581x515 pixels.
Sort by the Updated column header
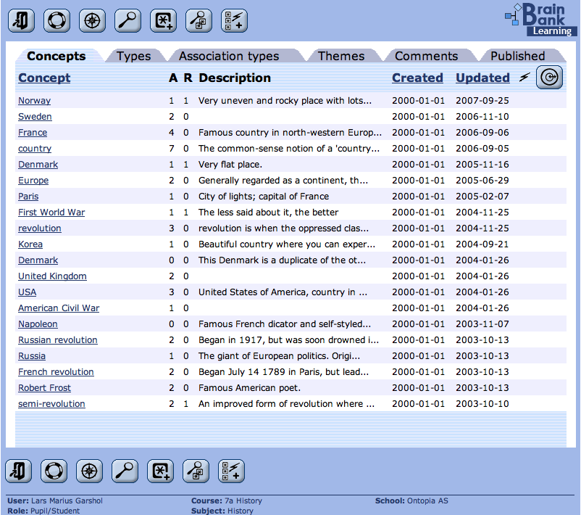click(x=482, y=78)
